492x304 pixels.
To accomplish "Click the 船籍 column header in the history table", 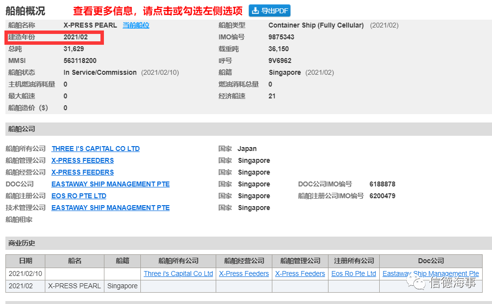I will click(x=122, y=261).
